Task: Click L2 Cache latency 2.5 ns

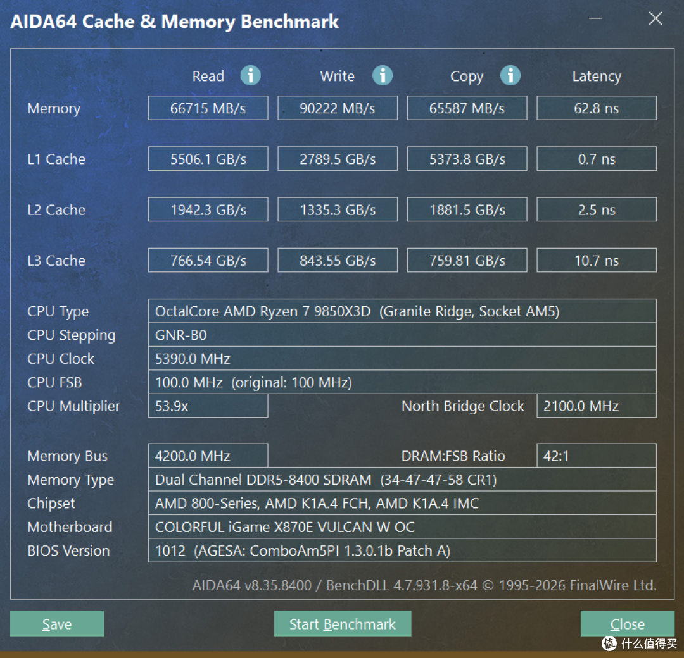Action: coord(597,209)
